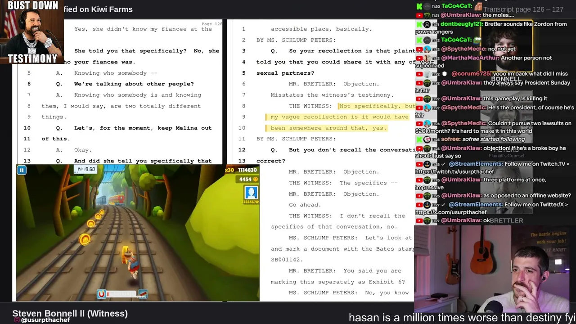The image size is (576, 324).
Task: Click the 'SB001142.' Bates stamp text
Action: coord(287,260)
